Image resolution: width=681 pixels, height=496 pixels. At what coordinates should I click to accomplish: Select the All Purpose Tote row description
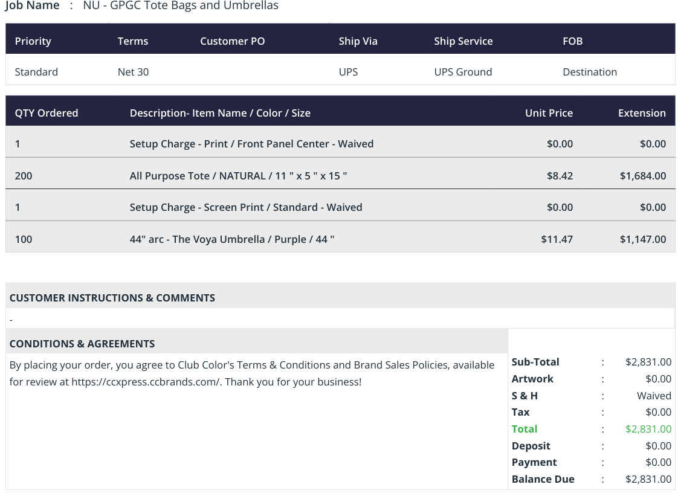coord(238,176)
